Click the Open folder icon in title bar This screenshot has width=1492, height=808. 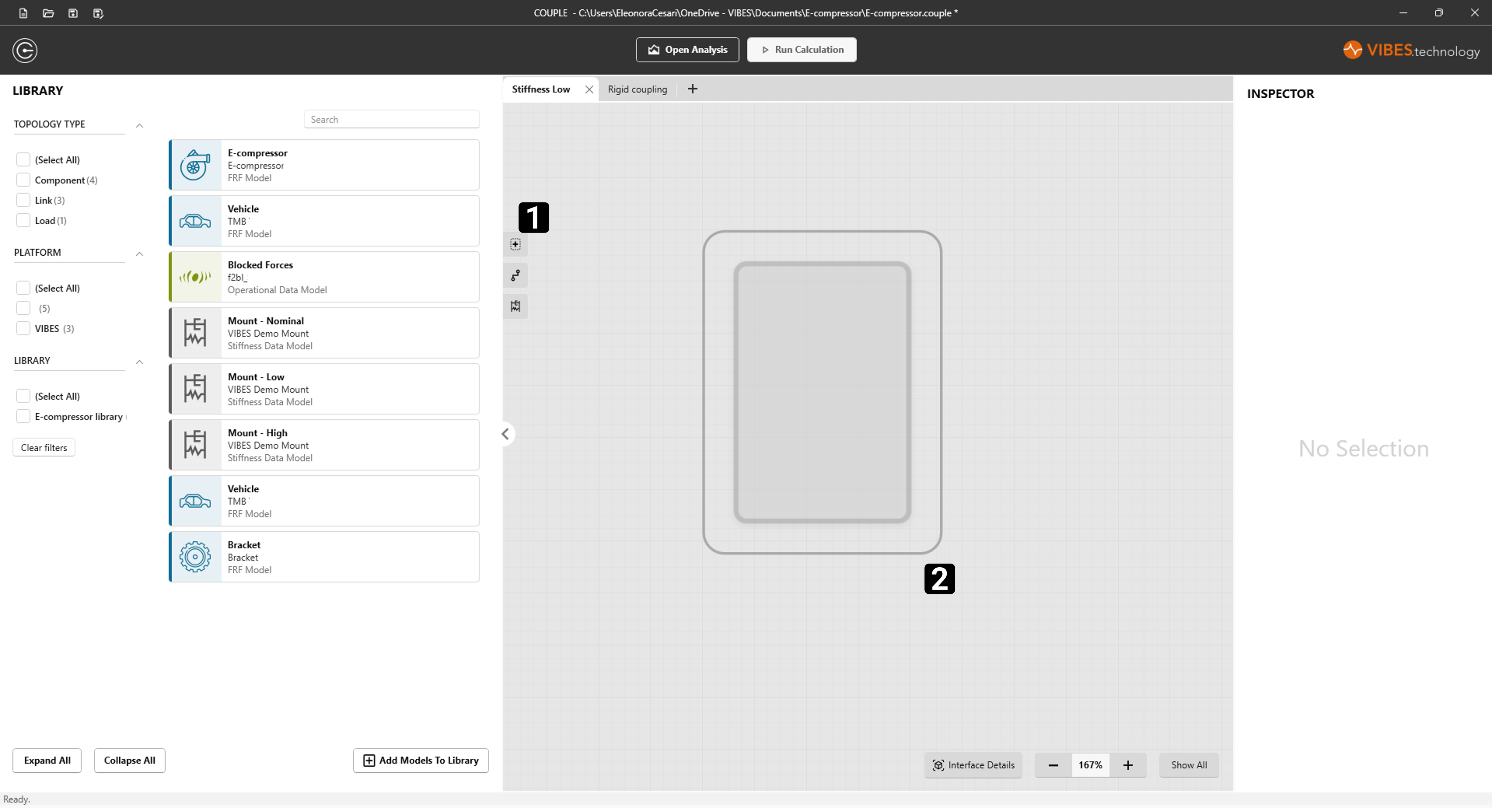[48, 13]
